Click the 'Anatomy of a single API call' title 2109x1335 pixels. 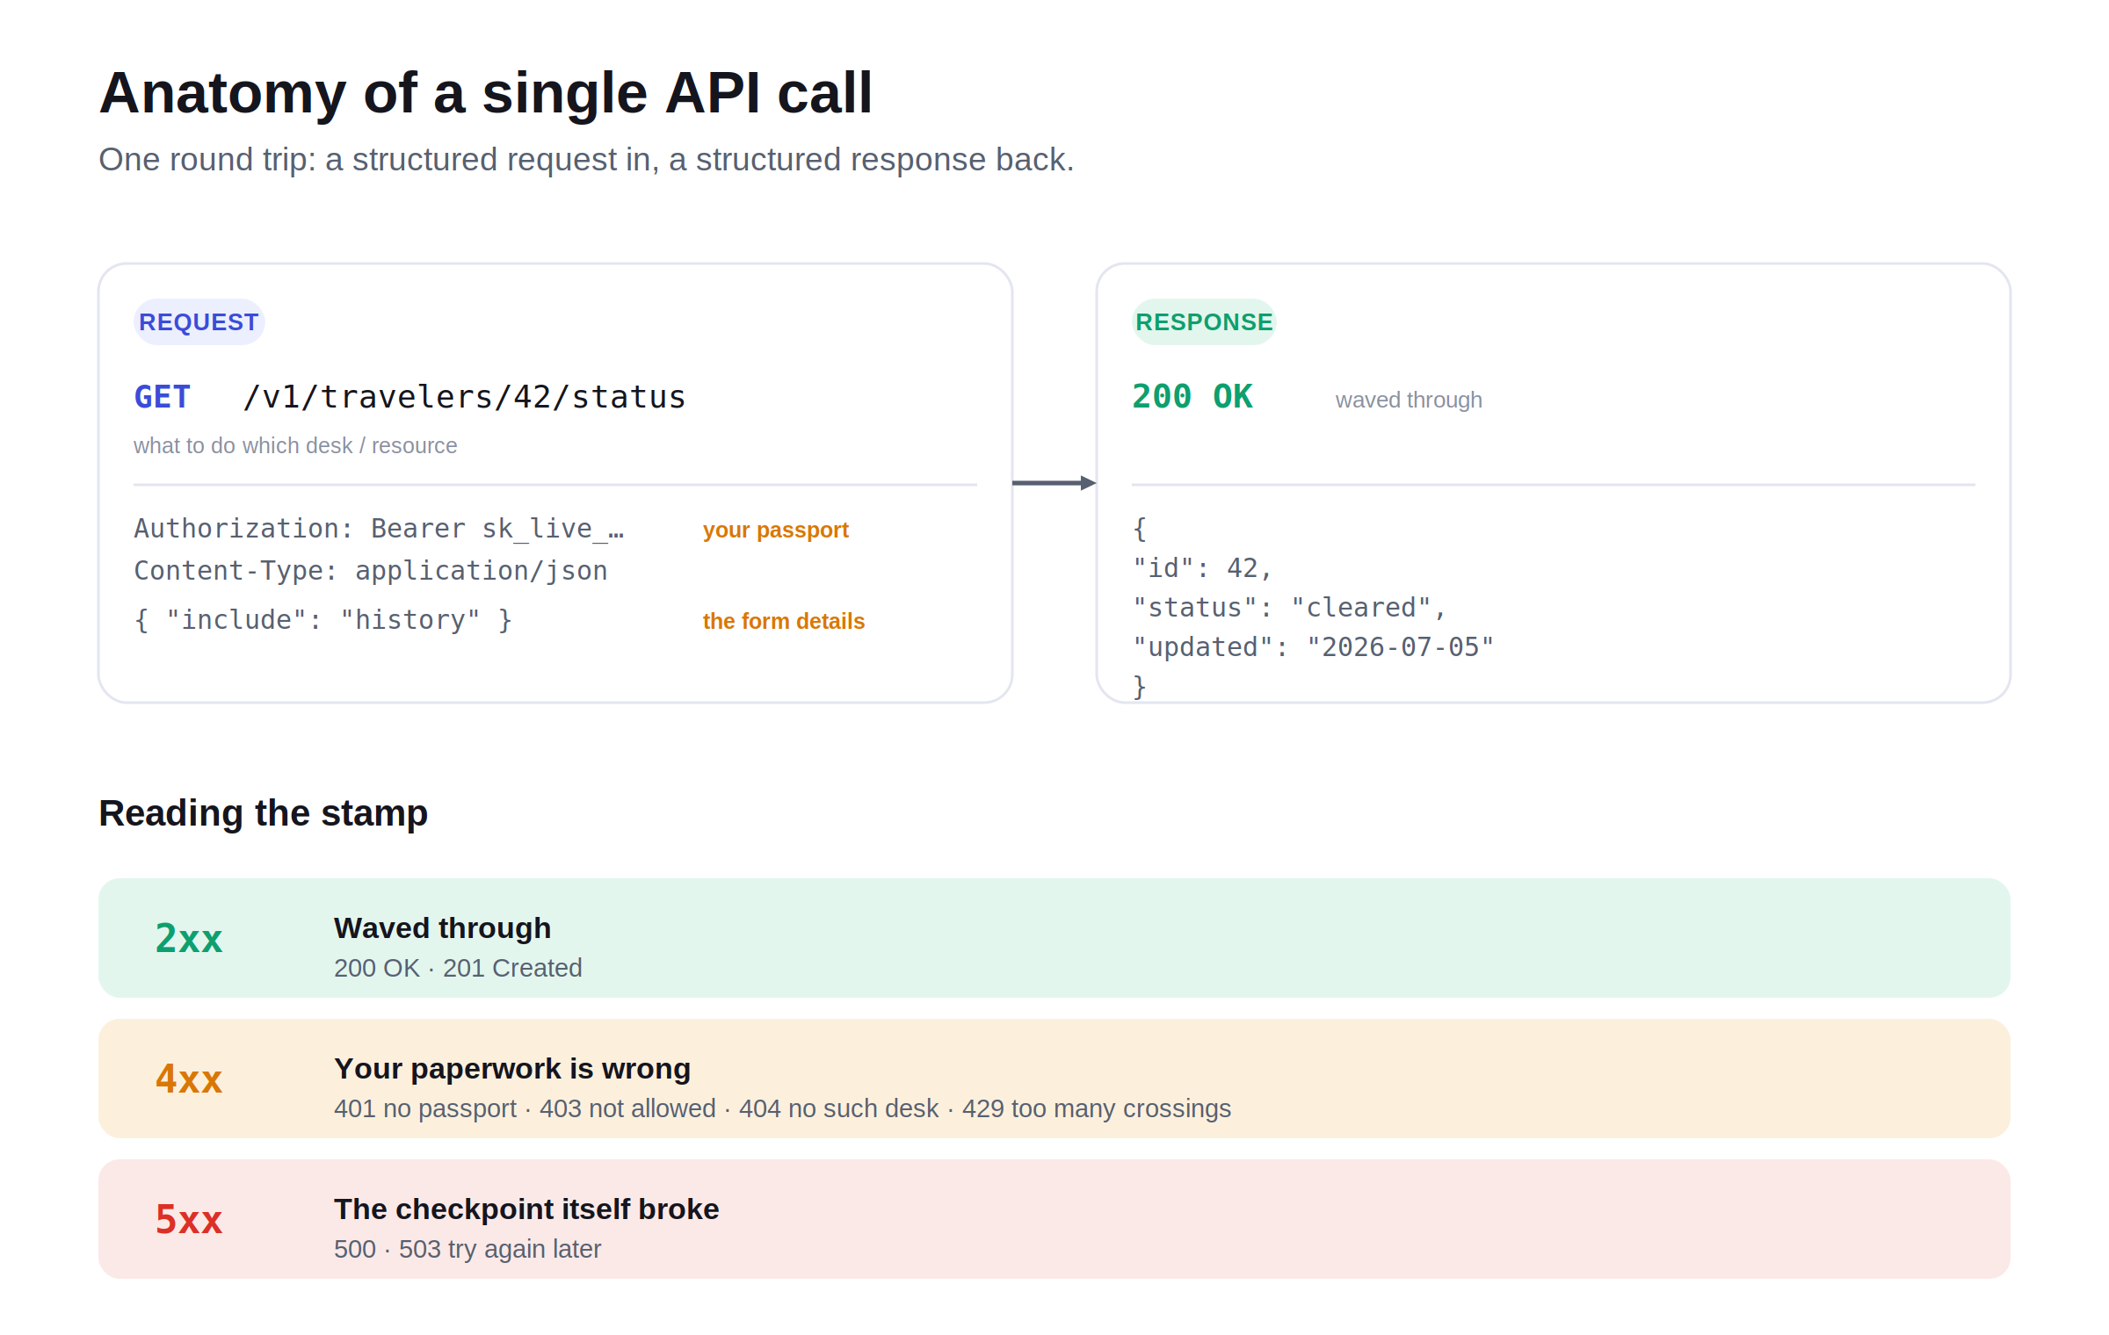[485, 93]
